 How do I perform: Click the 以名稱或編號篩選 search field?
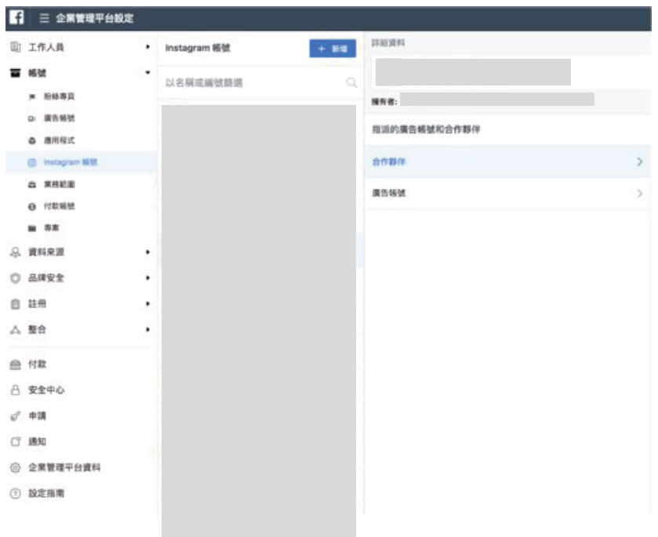pos(251,82)
